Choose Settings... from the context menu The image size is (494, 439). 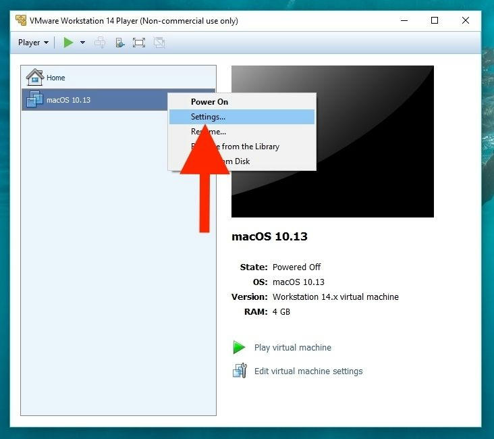pos(208,117)
